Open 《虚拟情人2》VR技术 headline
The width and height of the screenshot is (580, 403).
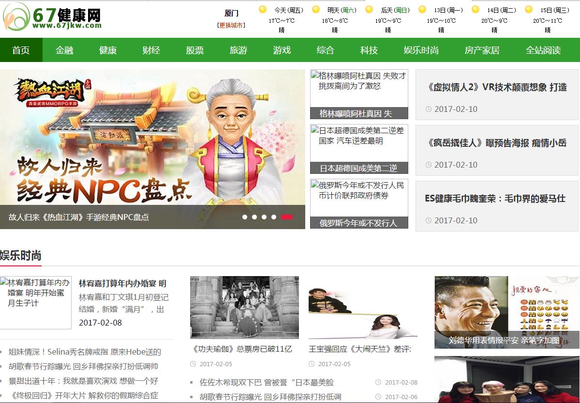pos(497,87)
